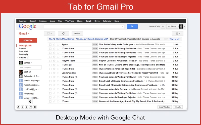Screen dimensions: 201x125
Task: Star the Apple email
Action: tap(54, 44)
